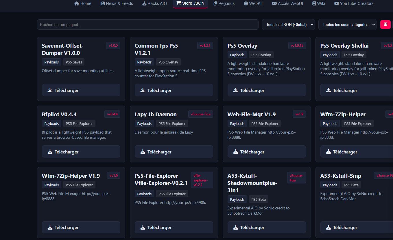The image size is (393, 240).
Task: Click vv1.0.15 badge on Ps5 Overlay
Action: pos(297,46)
